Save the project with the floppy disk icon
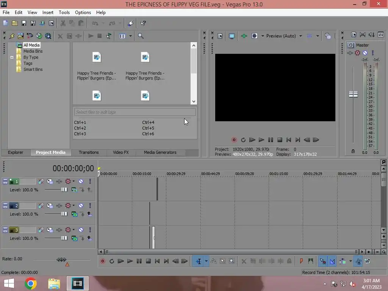The image size is (388, 291). tap(24, 23)
